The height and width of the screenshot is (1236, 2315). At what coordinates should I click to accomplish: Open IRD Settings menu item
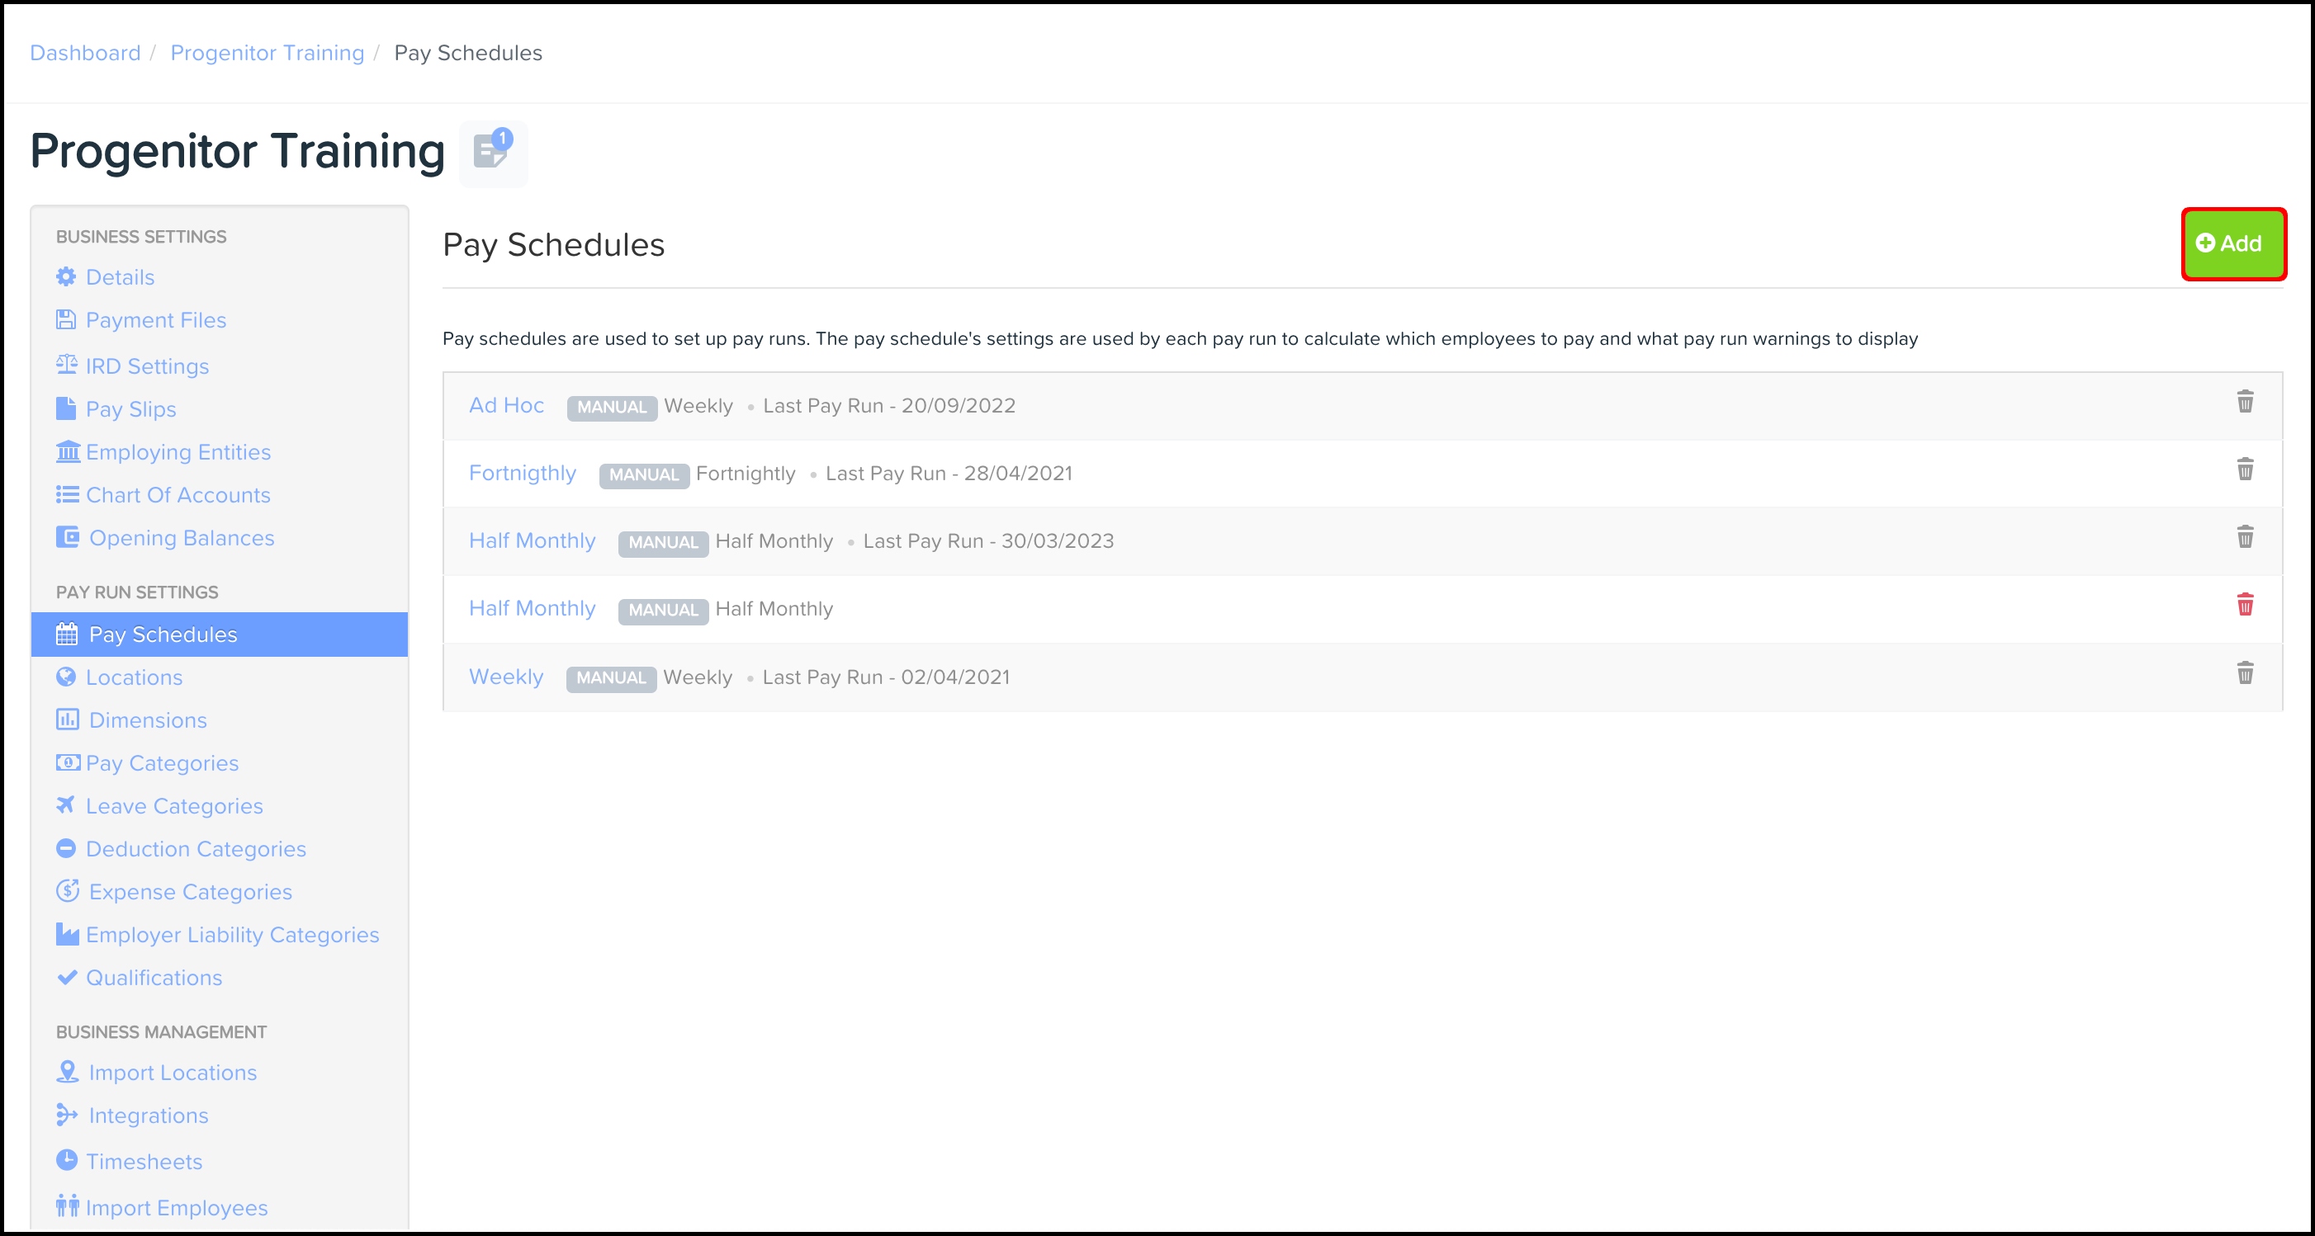click(x=146, y=366)
